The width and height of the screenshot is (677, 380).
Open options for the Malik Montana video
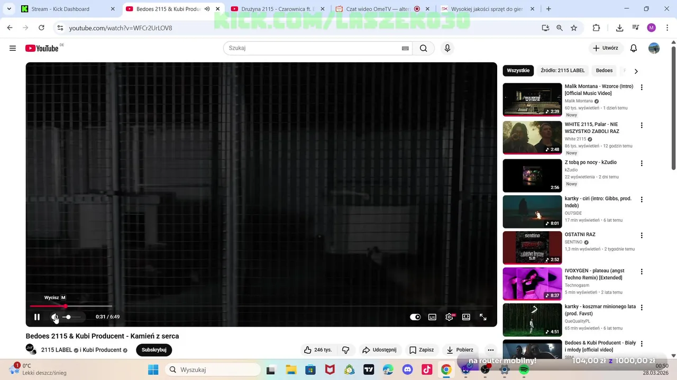click(x=642, y=88)
